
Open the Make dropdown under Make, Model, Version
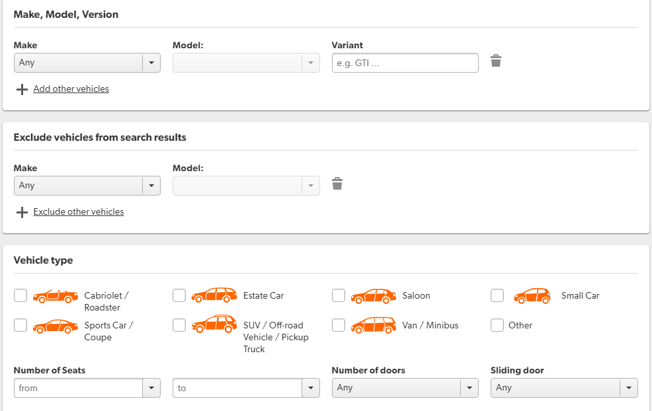87,63
